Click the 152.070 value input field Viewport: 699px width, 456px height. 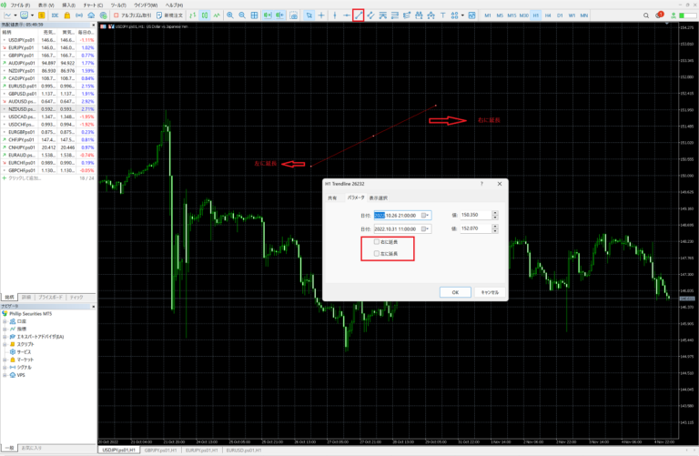point(475,228)
